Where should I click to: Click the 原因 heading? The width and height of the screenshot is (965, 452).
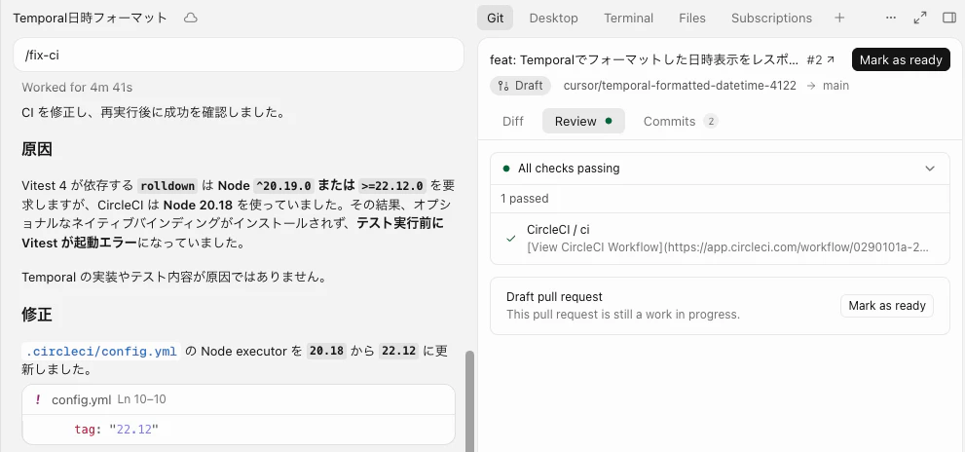tap(37, 150)
